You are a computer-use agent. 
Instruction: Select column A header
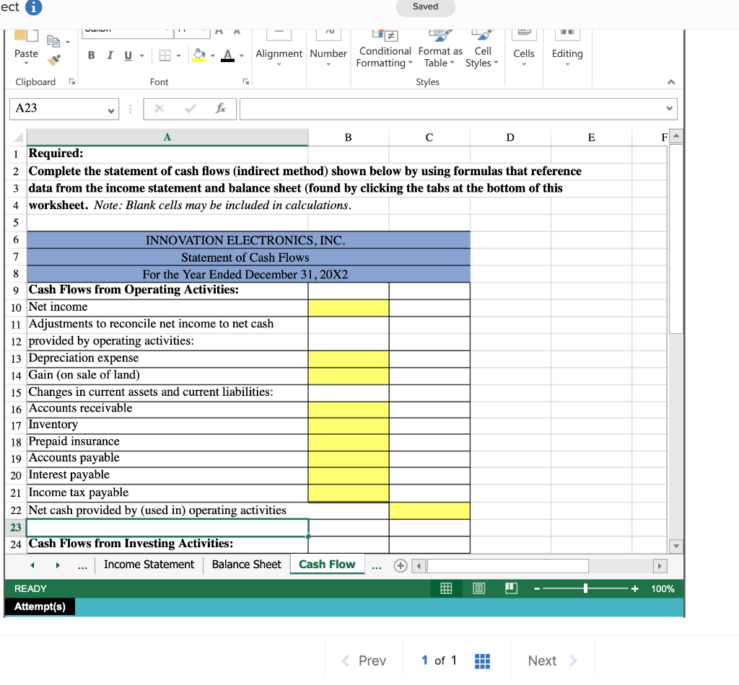167,137
